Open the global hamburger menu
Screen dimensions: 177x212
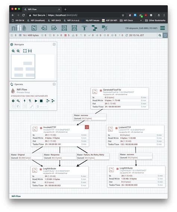tap(162, 28)
